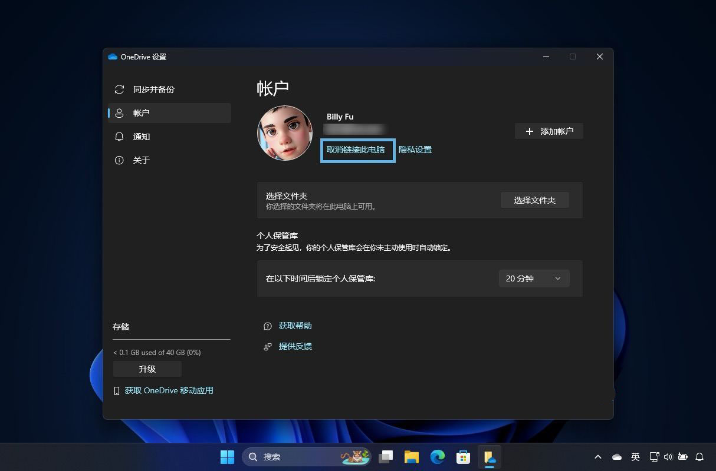Open Microsoft Edge from taskbar

(437, 457)
